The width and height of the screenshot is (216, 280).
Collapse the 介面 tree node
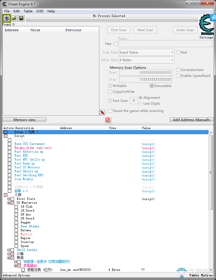(9, 254)
